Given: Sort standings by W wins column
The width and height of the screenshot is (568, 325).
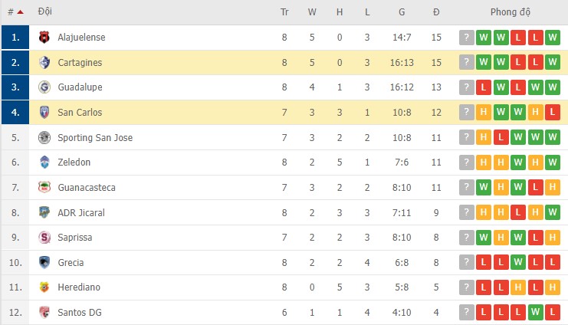Looking at the screenshot, I should pyautogui.click(x=312, y=12).
